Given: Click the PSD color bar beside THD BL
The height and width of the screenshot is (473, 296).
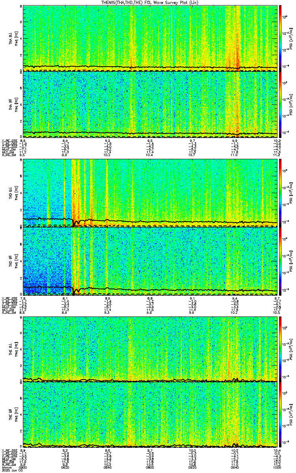Looking at the screenshot, I should [280, 192].
